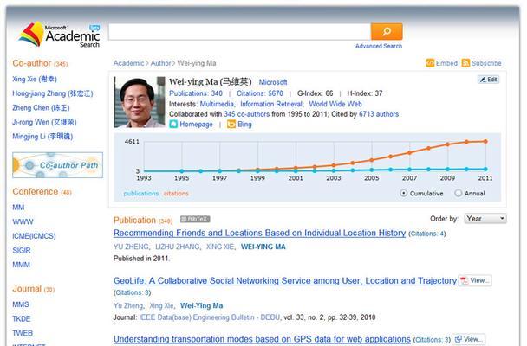Click the Co-author Path banner
Image resolution: width=527 pixels, height=346 pixels.
(x=57, y=165)
